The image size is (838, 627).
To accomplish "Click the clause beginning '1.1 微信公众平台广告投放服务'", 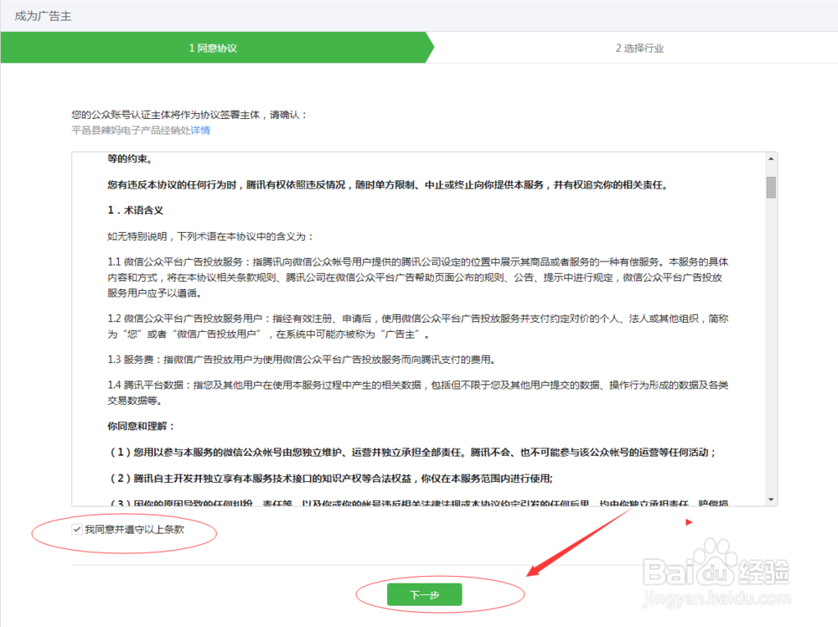I will coord(418,277).
